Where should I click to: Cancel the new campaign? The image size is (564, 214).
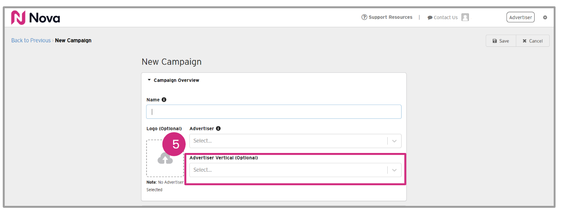tap(533, 41)
